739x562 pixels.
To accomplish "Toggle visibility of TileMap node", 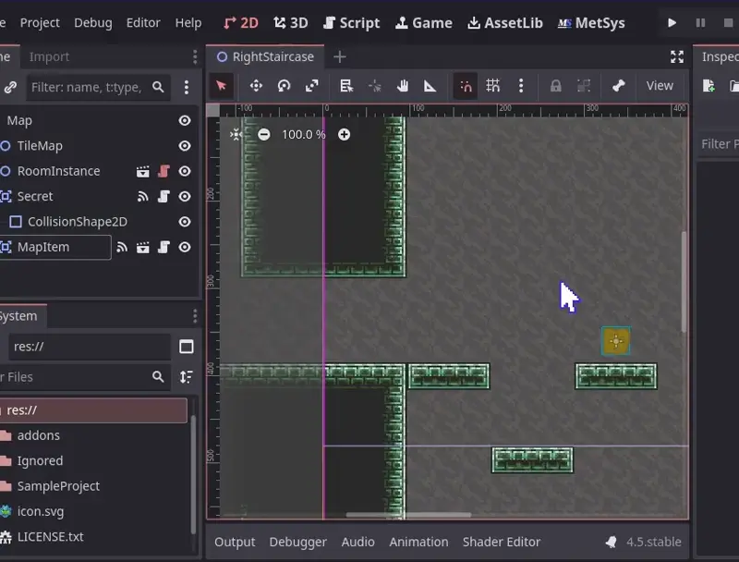I will click(185, 146).
